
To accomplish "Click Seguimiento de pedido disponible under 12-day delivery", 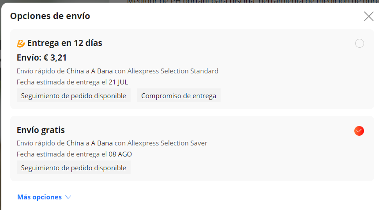I will (74, 95).
